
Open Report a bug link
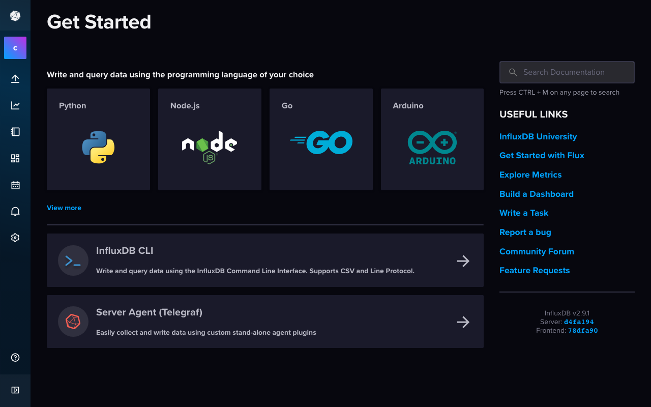click(525, 232)
